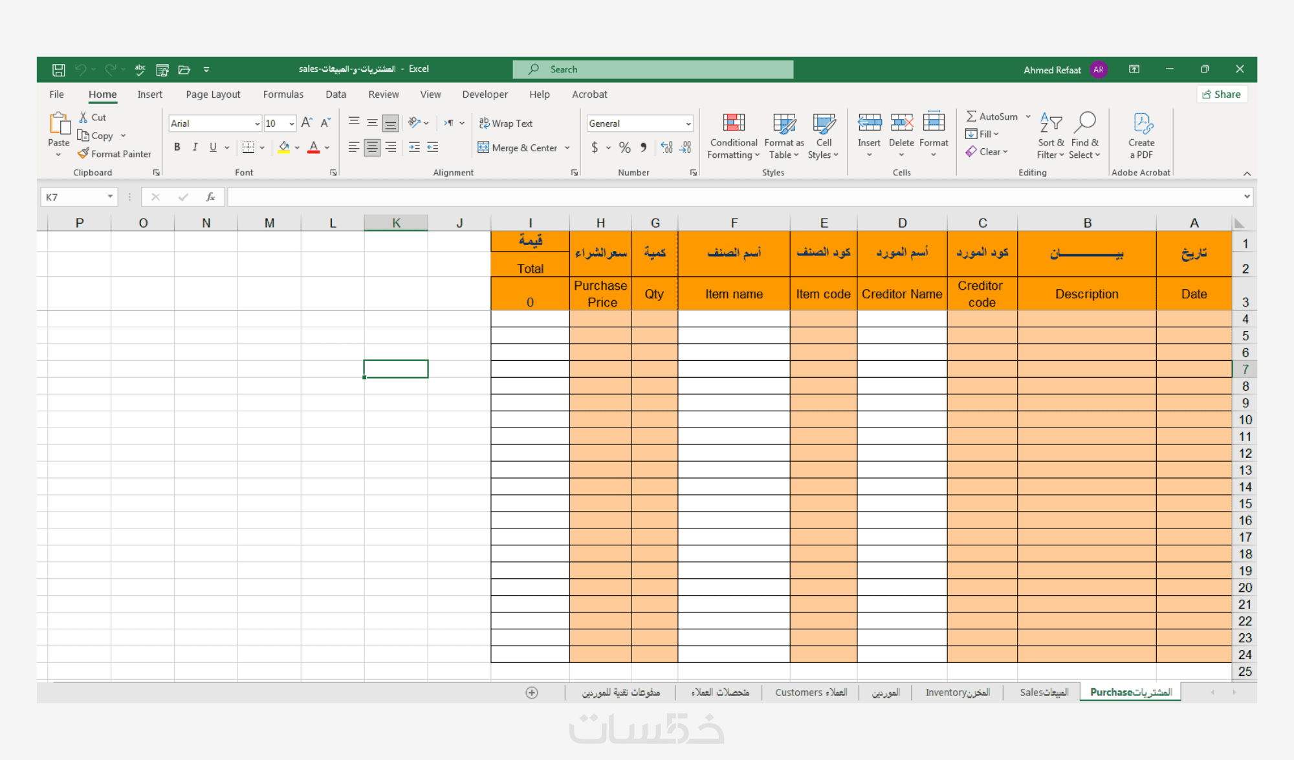Toggle Wrap Text
This screenshot has width=1294, height=760.
click(506, 123)
